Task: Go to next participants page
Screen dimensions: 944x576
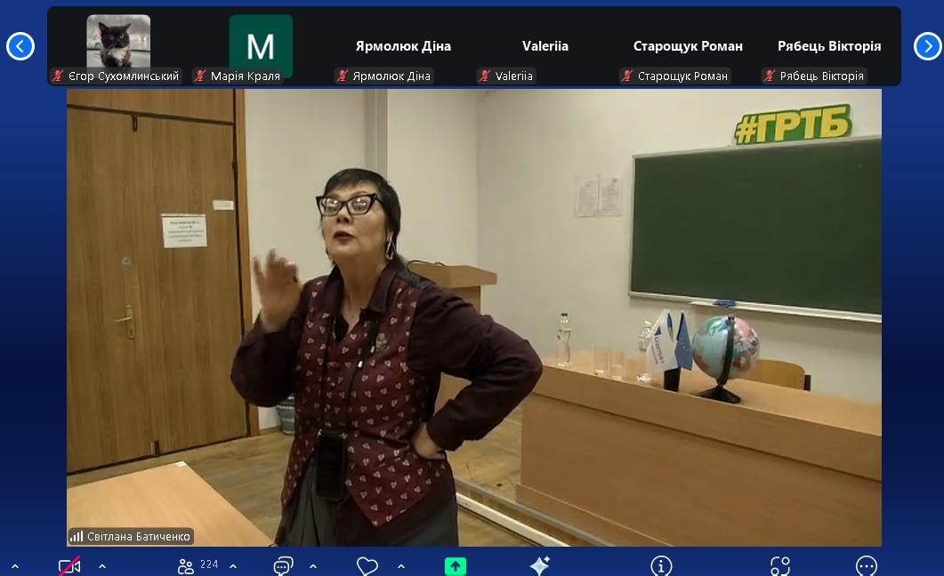Action: [928, 46]
